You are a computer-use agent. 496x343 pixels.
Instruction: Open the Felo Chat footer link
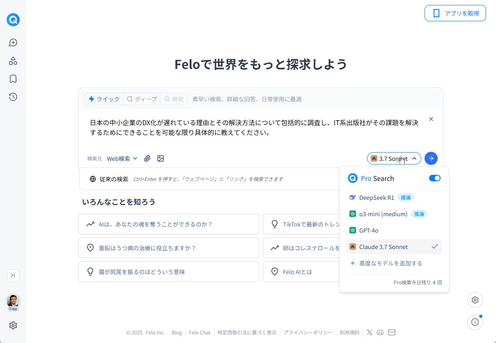200,332
